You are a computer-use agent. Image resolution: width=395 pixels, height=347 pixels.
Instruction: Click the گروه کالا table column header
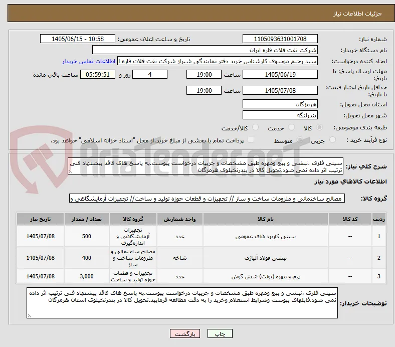tap(133, 219)
